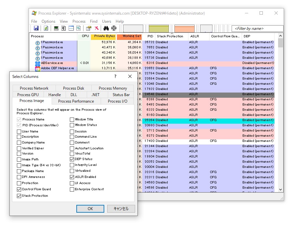Image resolution: width=294 pixels, height=225 pixels.
Task: Open the Users menu
Action: tap(107, 21)
